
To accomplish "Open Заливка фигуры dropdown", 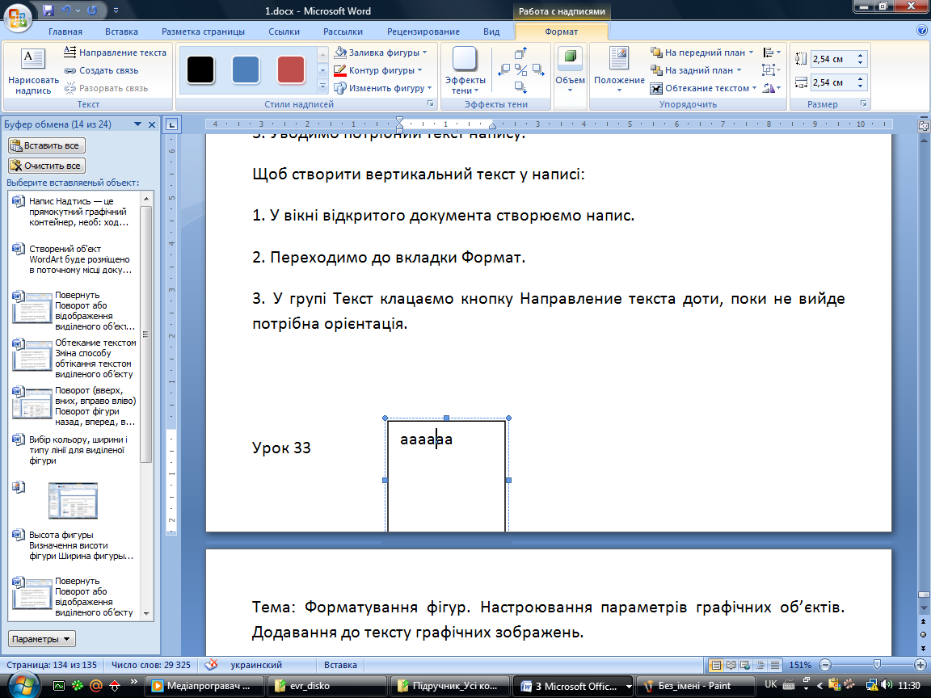I will 380,53.
